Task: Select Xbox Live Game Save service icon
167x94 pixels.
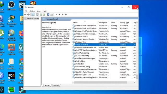Action: click(74, 75)
